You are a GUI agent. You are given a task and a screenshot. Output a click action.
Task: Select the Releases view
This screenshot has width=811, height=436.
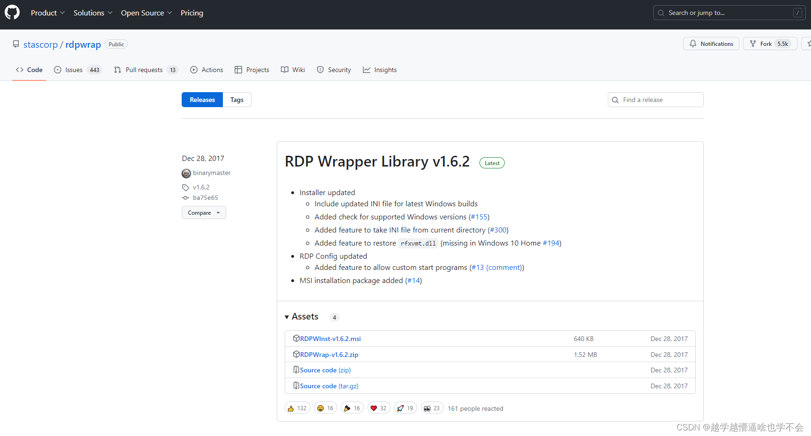(x=202, y=100)
